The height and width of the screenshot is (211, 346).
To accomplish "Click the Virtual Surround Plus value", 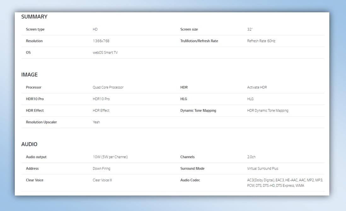I will pyautogui.click(x=262, y=169).
